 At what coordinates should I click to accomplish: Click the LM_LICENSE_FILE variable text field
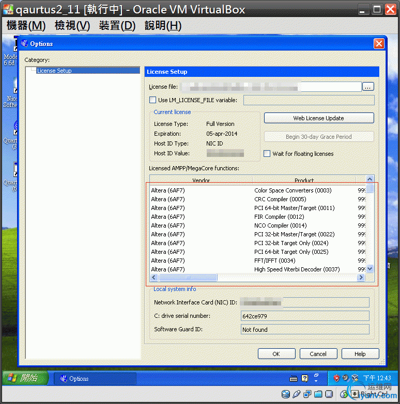(309, 100)
